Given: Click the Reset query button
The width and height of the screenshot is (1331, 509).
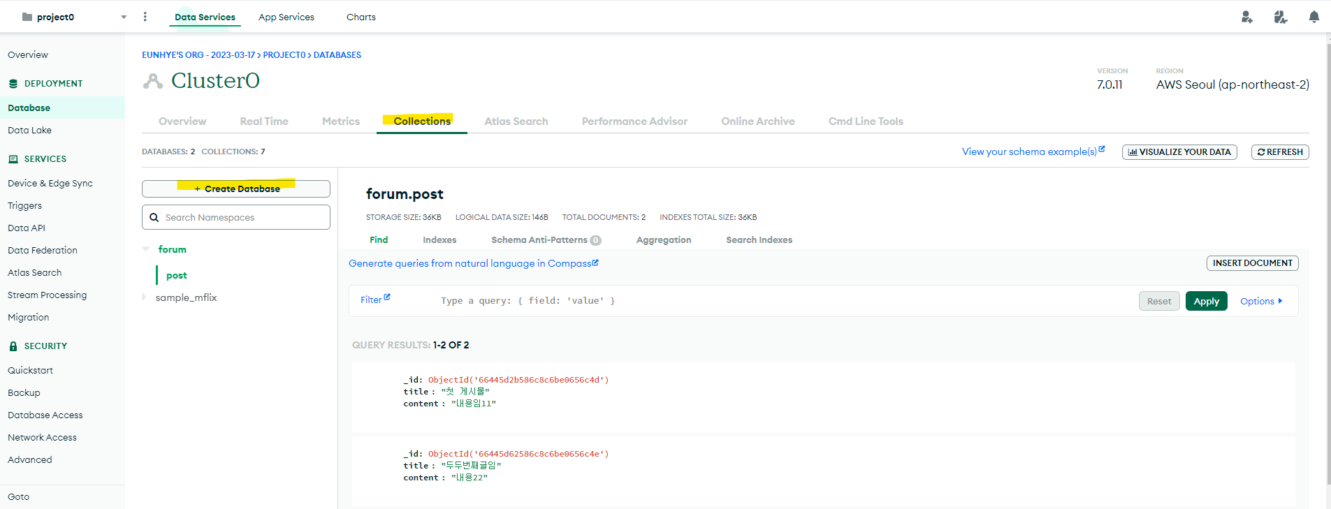Looking at the screenshot, I should [1159, 301].
